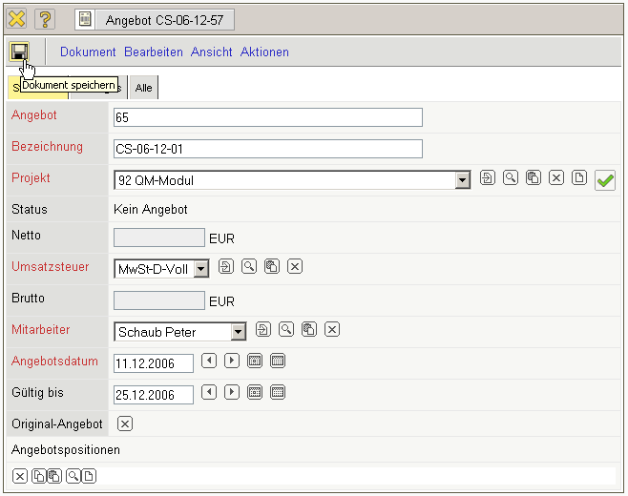Click the Dokument speichern save icon
Image resolution: width=628 pixels, height=496 pixels.
[19, 52]
